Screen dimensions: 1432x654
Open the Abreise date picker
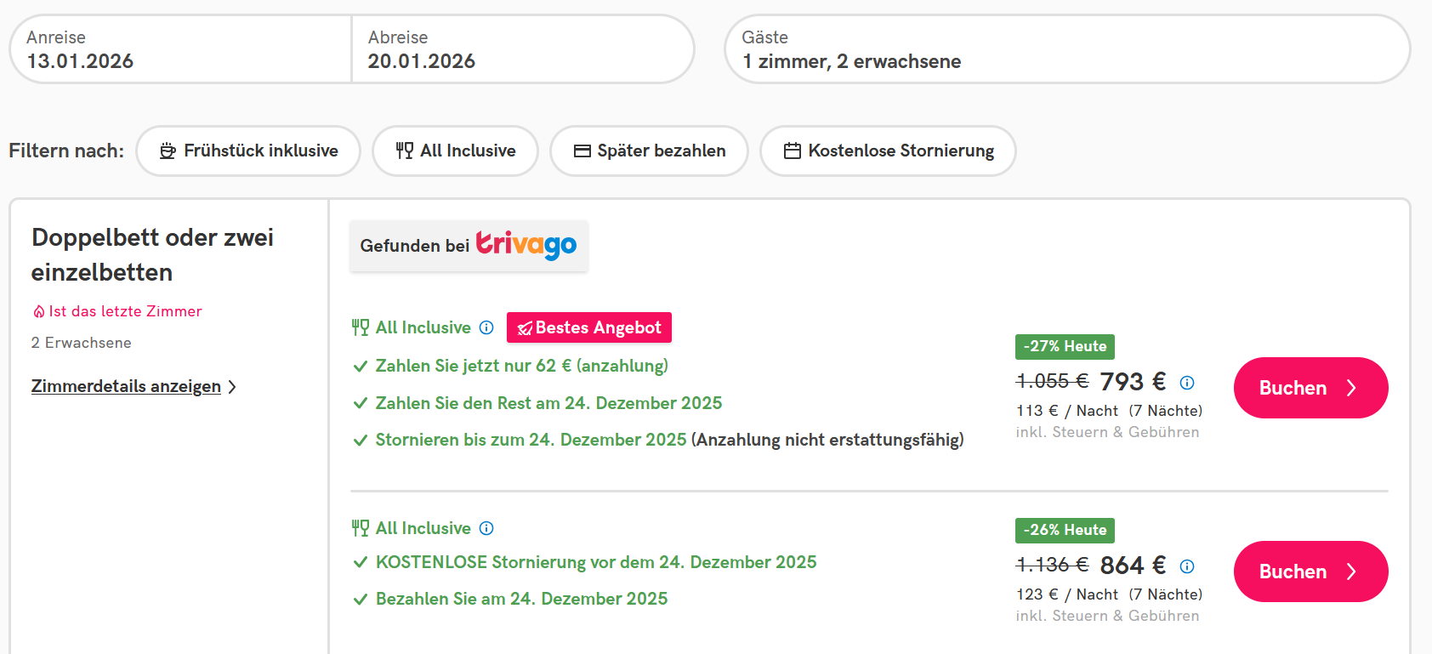(x=522, y=49)
